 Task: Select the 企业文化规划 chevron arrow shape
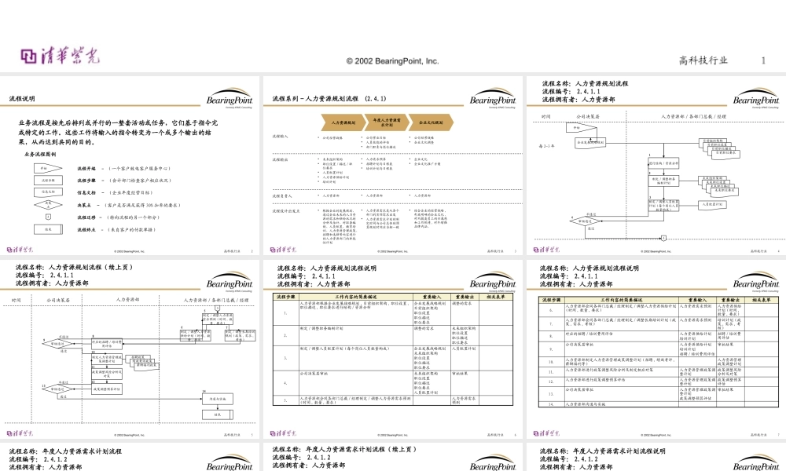430,122
